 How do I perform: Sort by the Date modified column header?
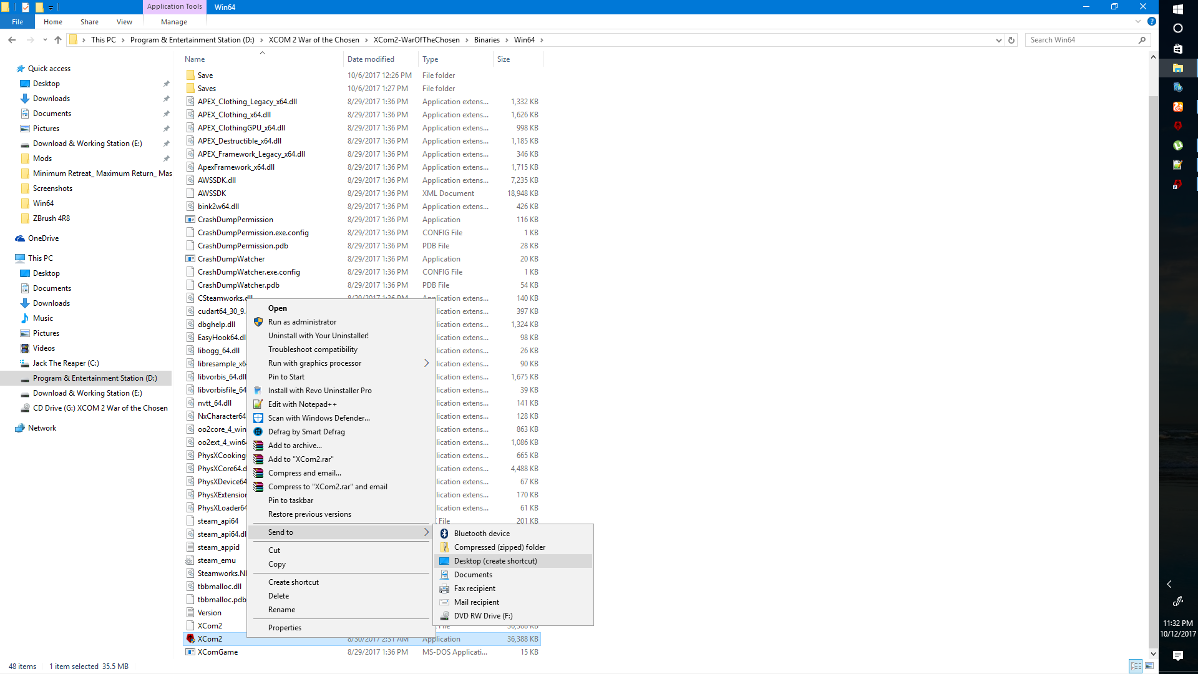(381, 59)
